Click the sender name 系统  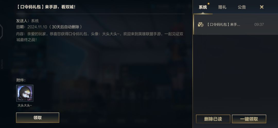35,21
